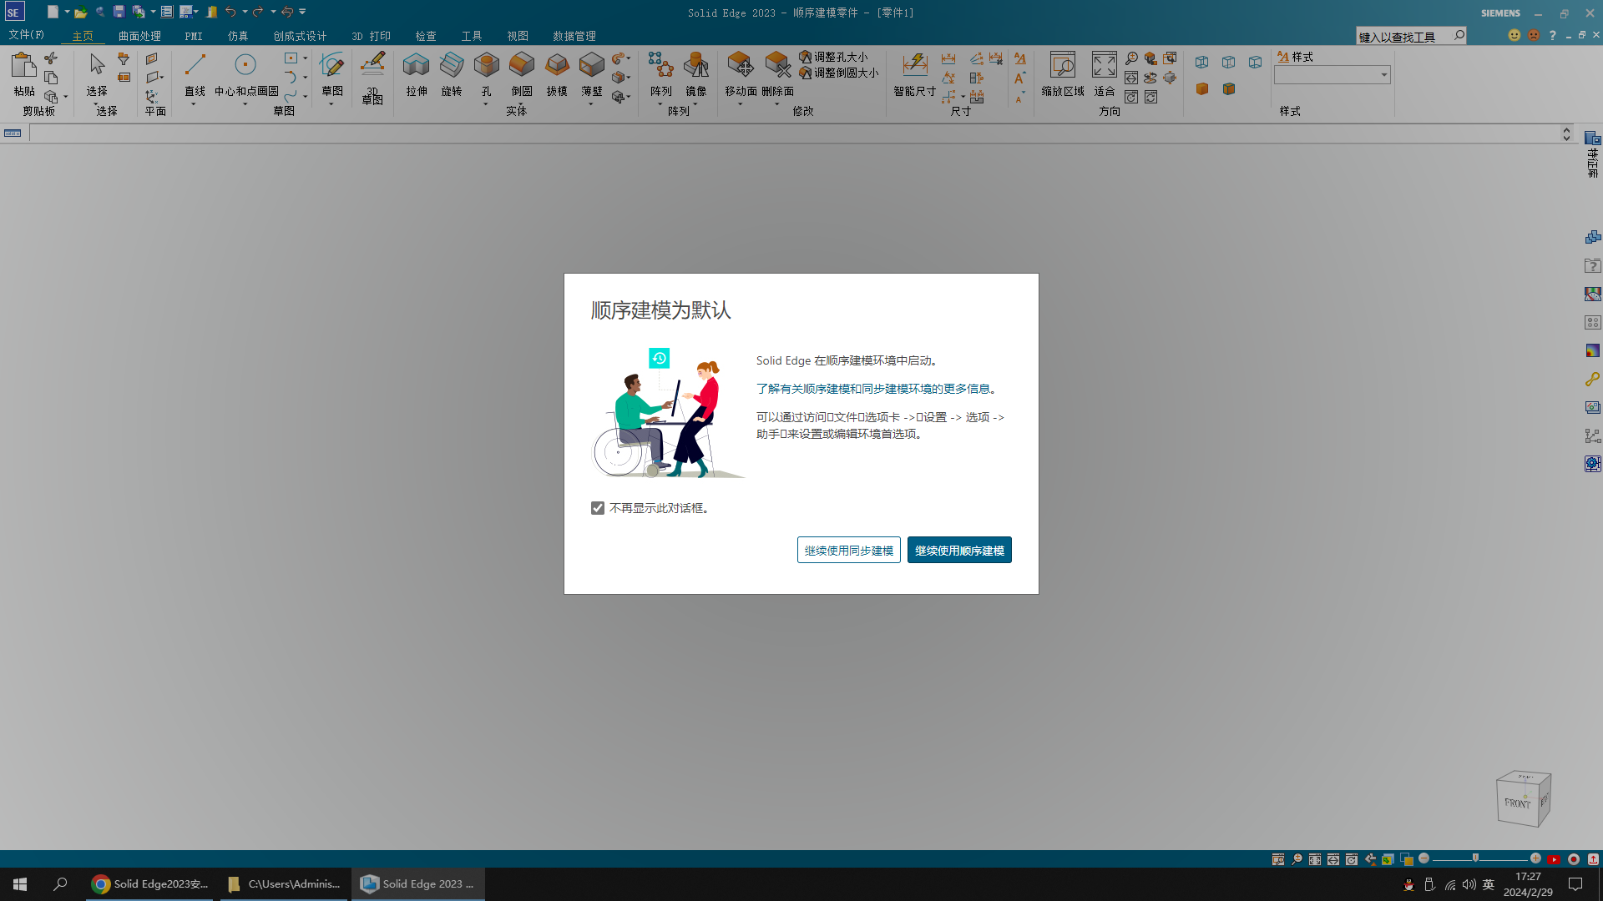Click Continue with Synchronous modeling button
The width and height of the screenshot is (1603, 901).
point(848,550)
